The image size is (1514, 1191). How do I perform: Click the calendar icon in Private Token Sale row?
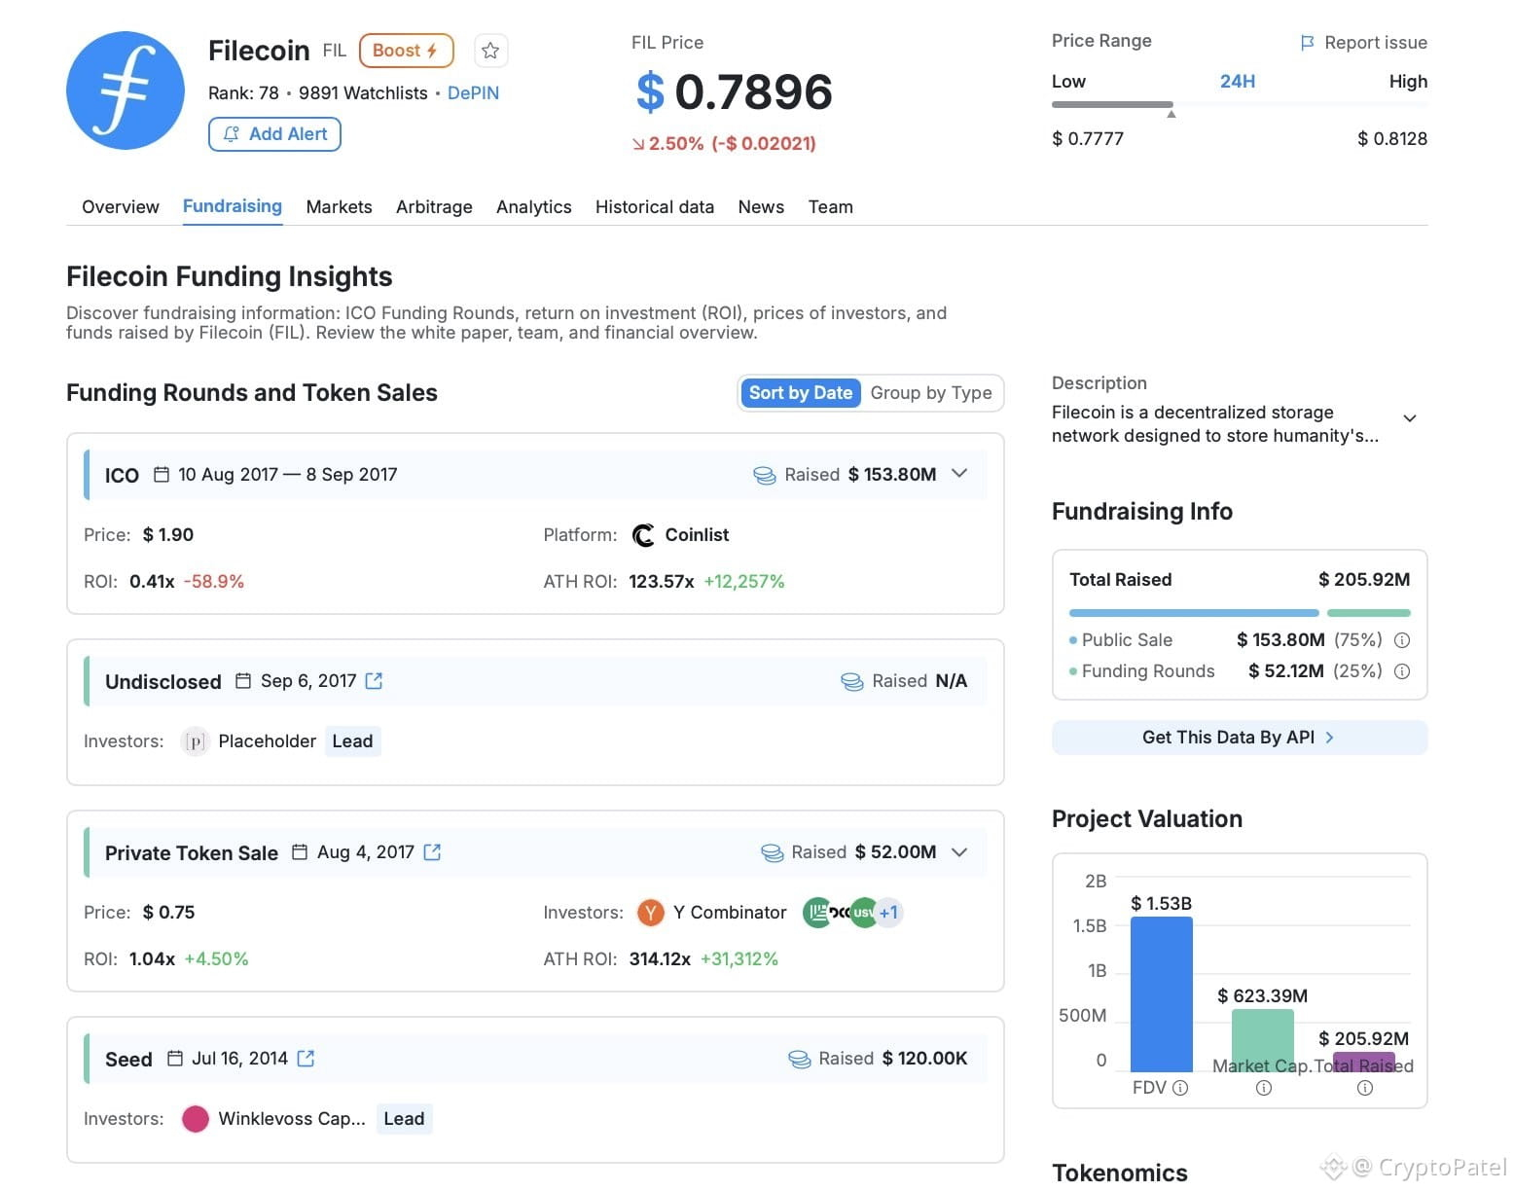(x=301, y=852)
